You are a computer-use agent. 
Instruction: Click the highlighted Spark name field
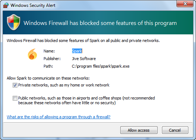(x=77, y=51)
